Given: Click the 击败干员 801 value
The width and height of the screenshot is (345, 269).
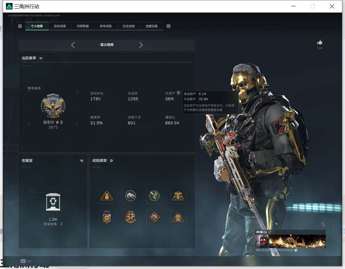Looking at the screenshot, I should (x=131, y=123).
